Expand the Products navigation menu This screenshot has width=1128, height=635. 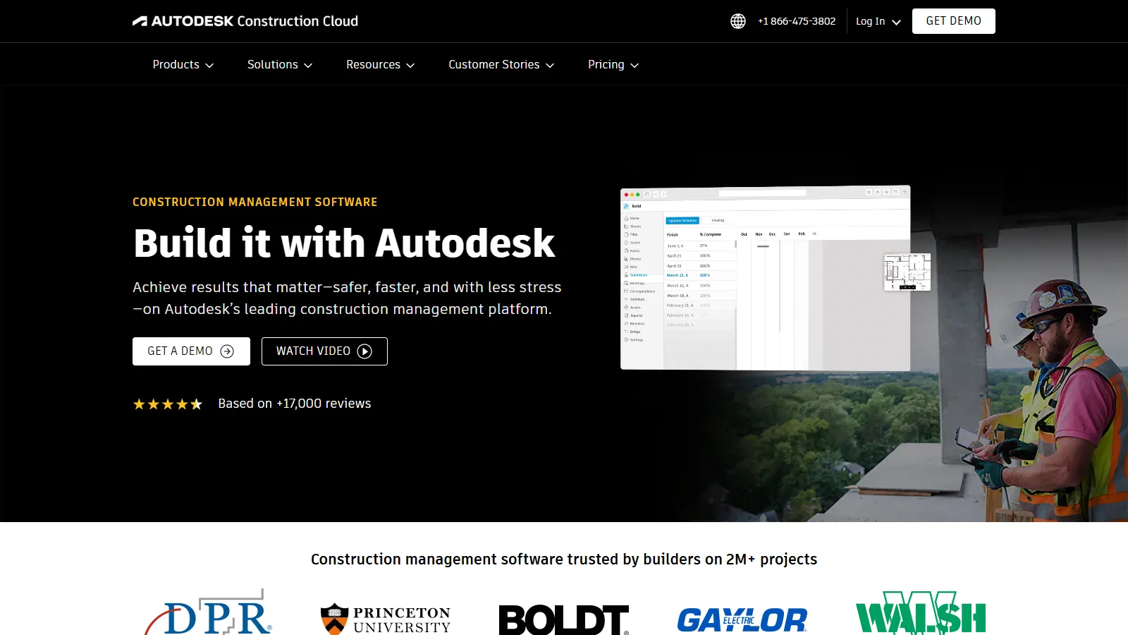pyautogui.click(x=182, y=64)
